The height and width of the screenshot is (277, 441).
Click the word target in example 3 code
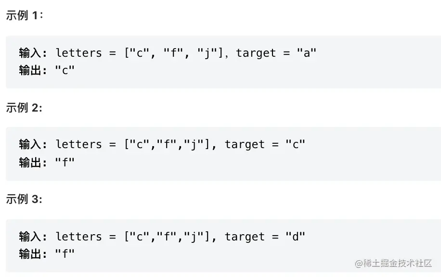(245, 236)
